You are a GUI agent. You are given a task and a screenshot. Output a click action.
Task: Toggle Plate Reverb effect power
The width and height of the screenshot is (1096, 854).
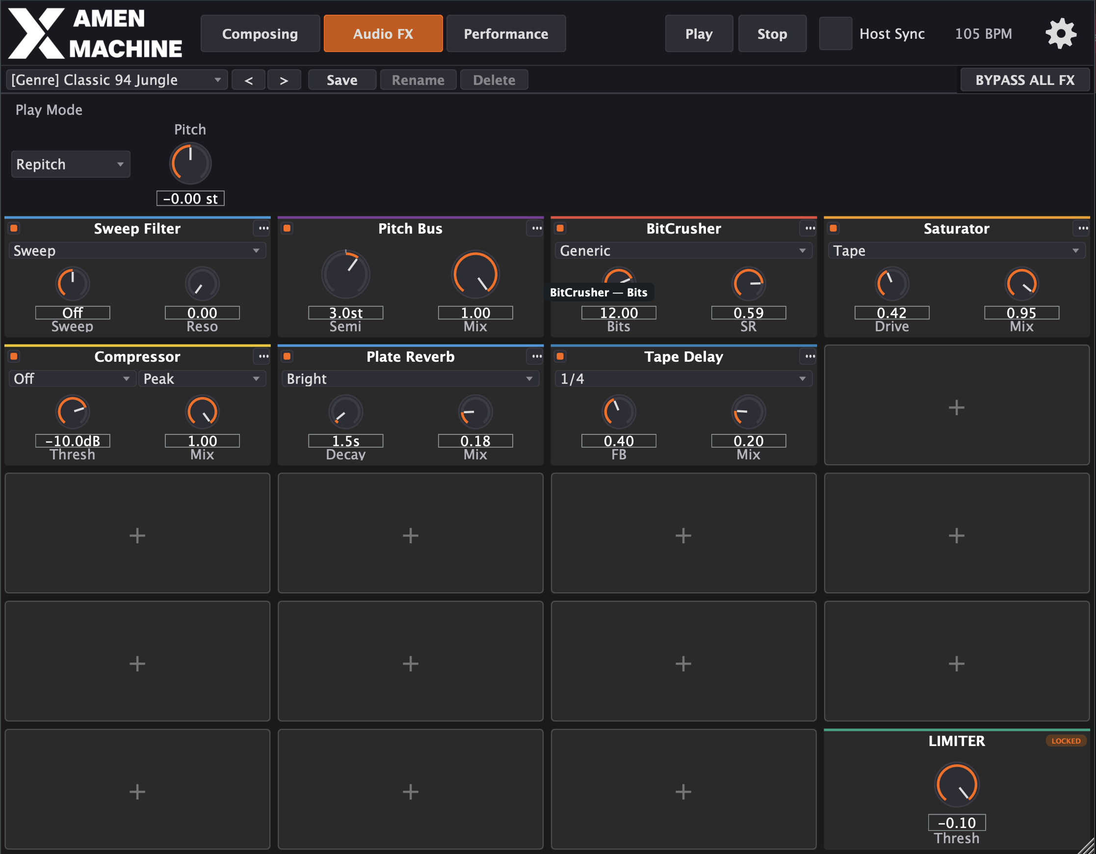[287, 356]
